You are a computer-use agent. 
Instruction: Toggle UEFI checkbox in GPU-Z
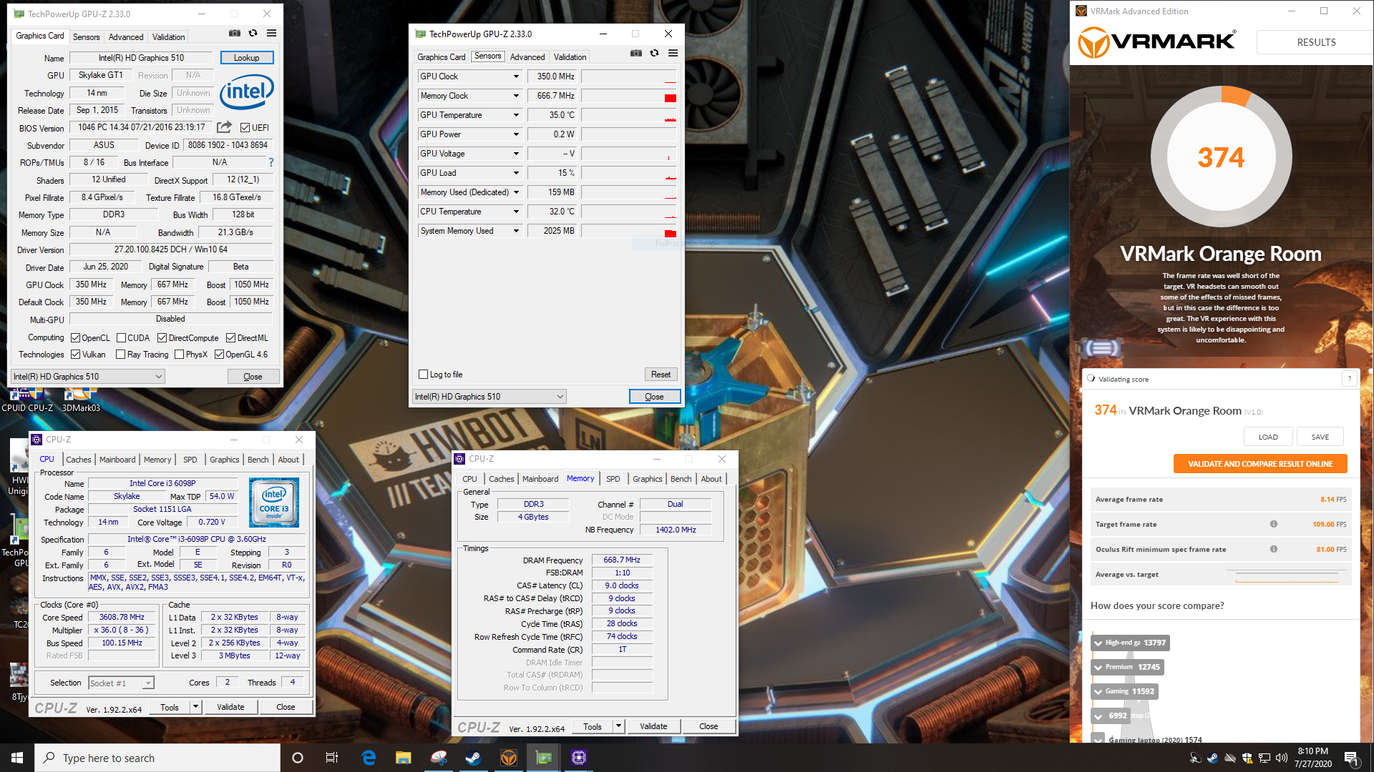point(245,128)
